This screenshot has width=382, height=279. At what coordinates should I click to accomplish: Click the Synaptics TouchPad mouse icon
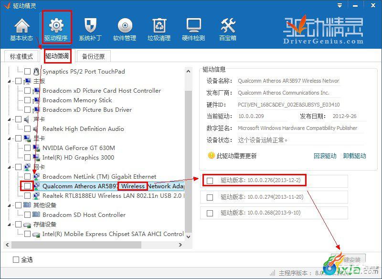pyautogui.click(x=36, y=71)
